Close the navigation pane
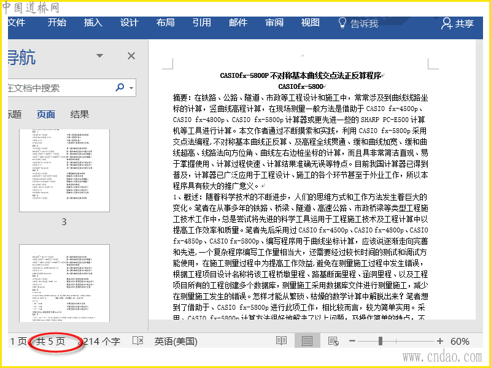This screenshot has height=368, width=491. [131, 56]
